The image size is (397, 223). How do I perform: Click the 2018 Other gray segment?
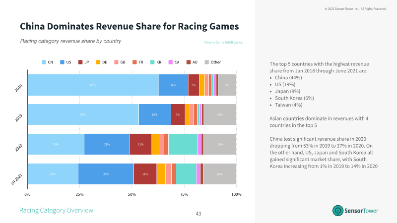click(x=227, y=85)
